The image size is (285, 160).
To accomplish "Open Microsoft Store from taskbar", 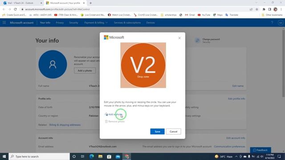I will (x=109, y=156).
